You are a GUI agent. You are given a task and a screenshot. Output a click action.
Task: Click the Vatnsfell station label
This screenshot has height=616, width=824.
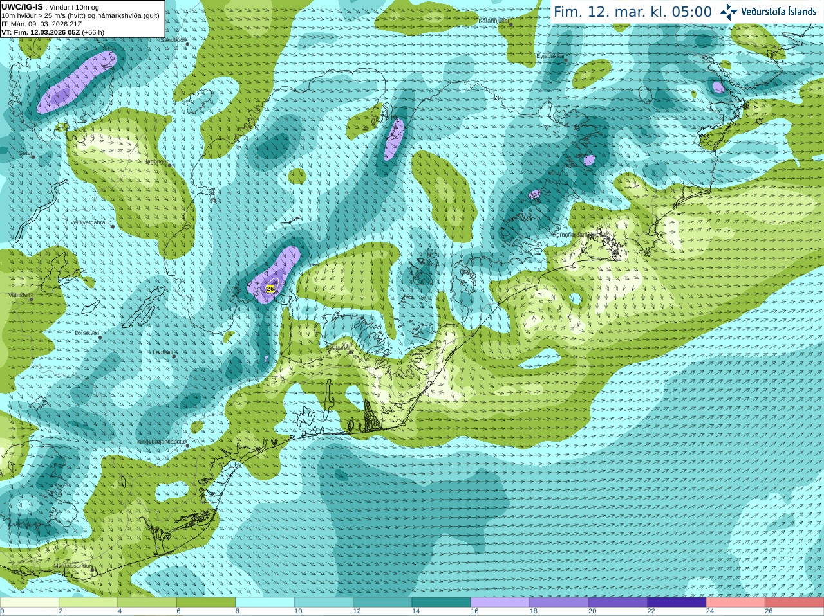[19, 295]
